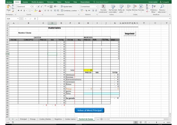
Task: Apply the yellow fill color swatch
Action: tap(35, 11)
